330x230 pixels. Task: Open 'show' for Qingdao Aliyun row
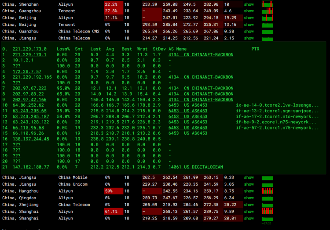pyautogui.click(x=249, y=198)
